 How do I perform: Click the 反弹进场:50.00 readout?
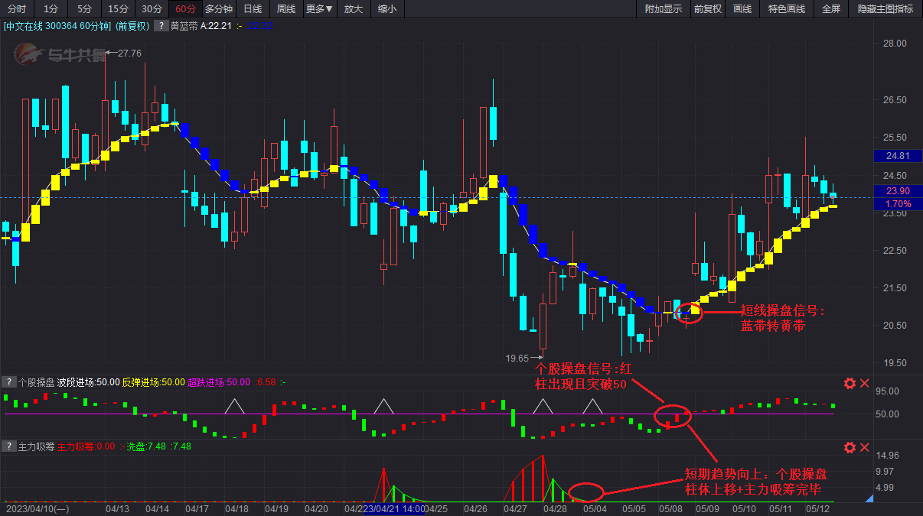pos(153,382)
